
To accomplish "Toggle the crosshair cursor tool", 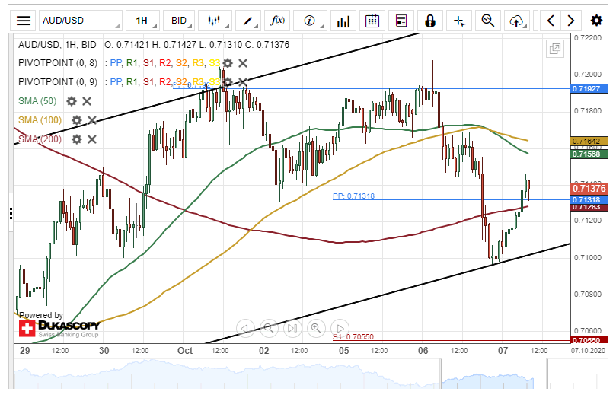I will point(459,21).
